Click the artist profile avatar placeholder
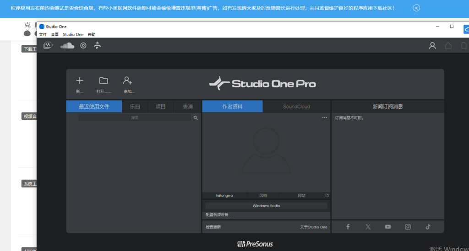The image size is (469, 251). coord(266,150)
